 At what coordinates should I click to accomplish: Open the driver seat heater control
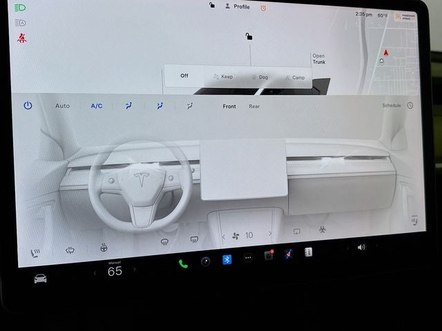(35, 253)
